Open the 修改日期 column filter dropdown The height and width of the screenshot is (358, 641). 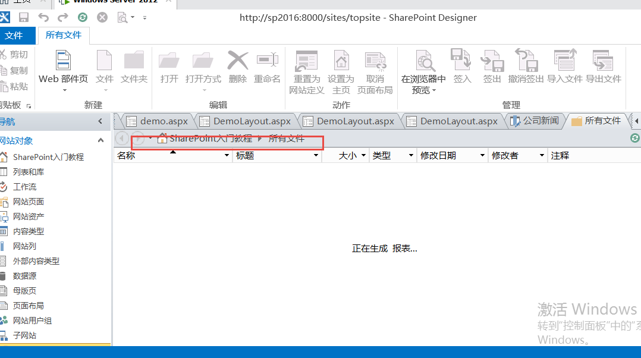482,155
